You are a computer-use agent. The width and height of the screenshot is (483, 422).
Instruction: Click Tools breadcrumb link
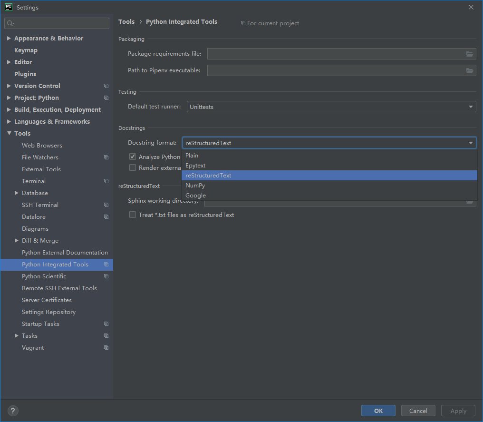coord(126,21)
